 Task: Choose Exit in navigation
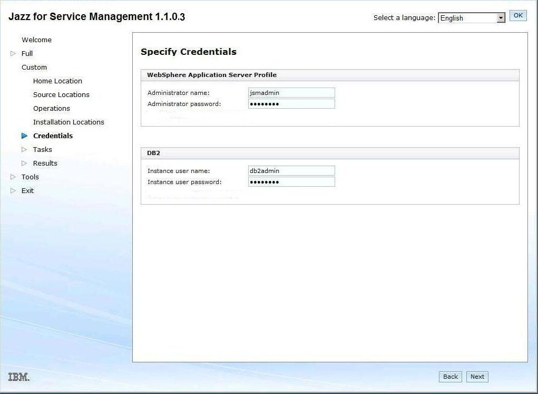(x=27, y=190)
